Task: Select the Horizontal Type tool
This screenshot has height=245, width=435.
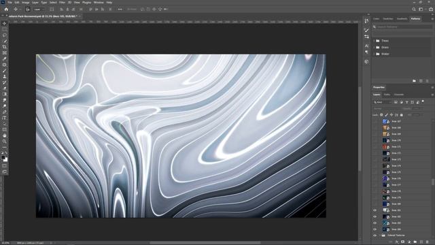Action: [5, 118]
